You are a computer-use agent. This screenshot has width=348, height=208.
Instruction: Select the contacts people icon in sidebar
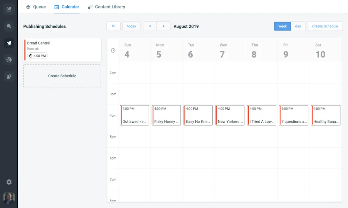point(9,76)
